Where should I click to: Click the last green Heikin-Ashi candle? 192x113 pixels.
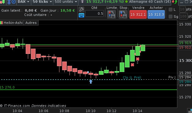click(x=143, y=48)
